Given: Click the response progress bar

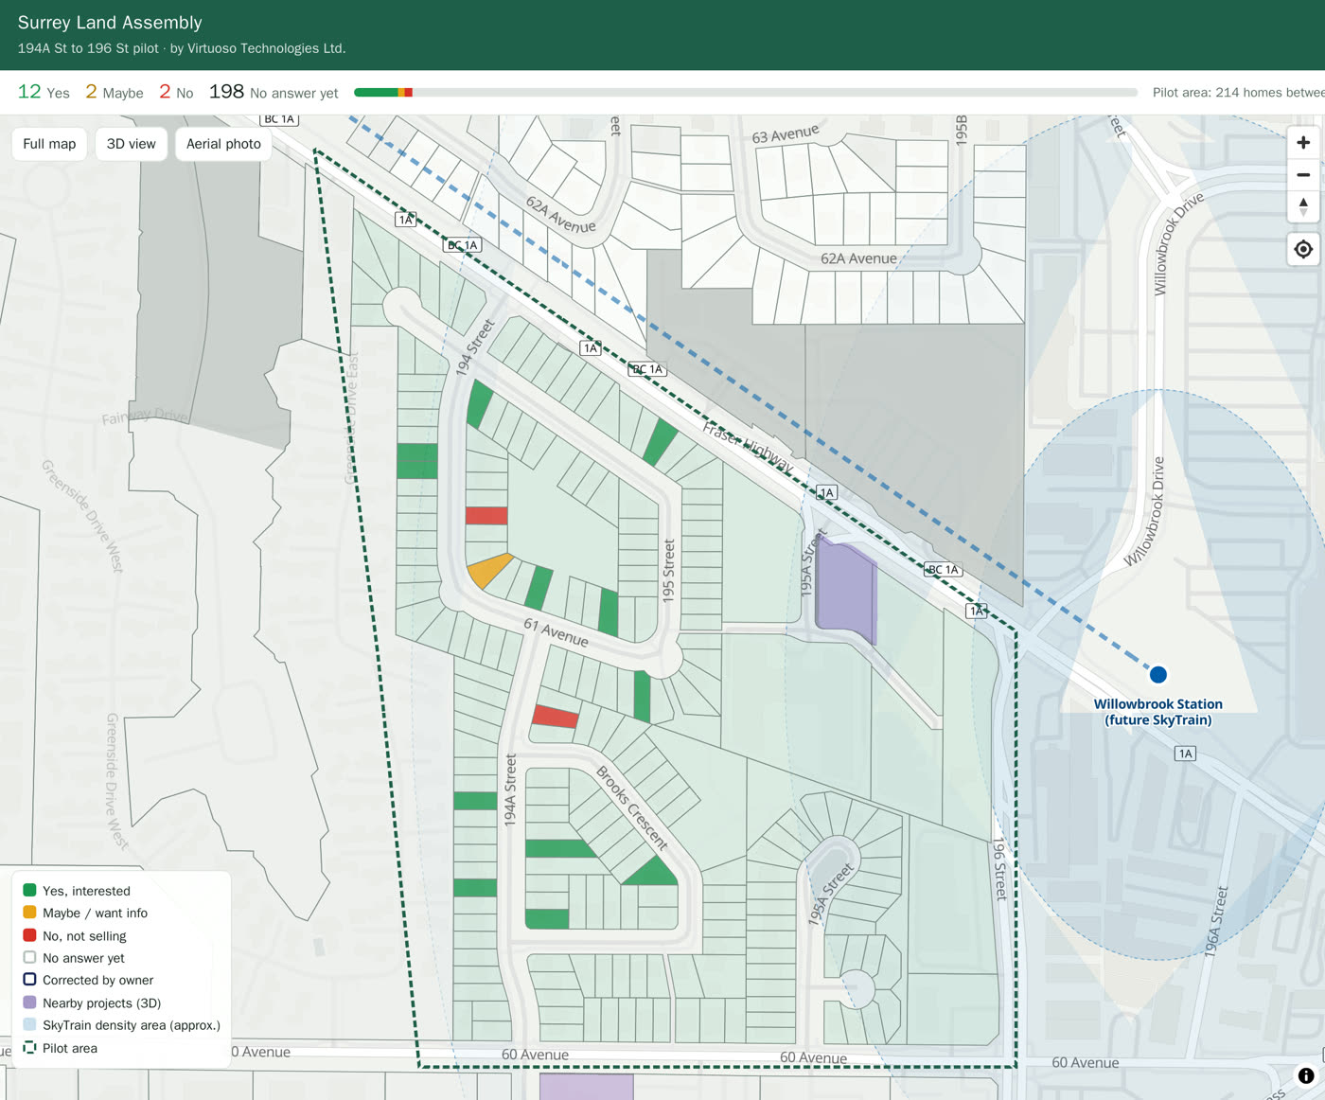Looking at the screenshot, I should (746, 93).
